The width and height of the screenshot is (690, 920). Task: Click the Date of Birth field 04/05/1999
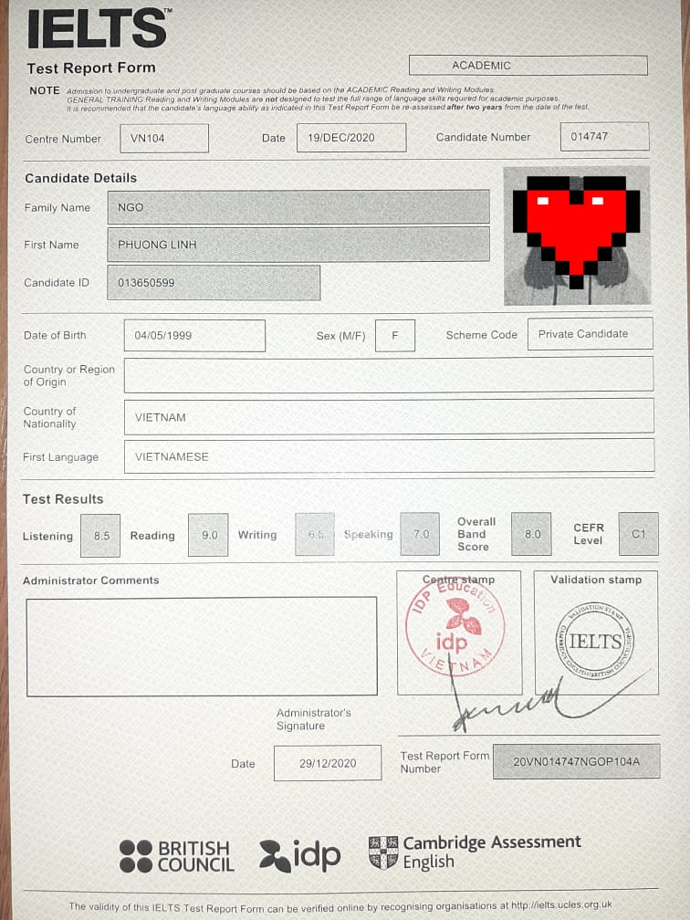click(x=194, y=336)
